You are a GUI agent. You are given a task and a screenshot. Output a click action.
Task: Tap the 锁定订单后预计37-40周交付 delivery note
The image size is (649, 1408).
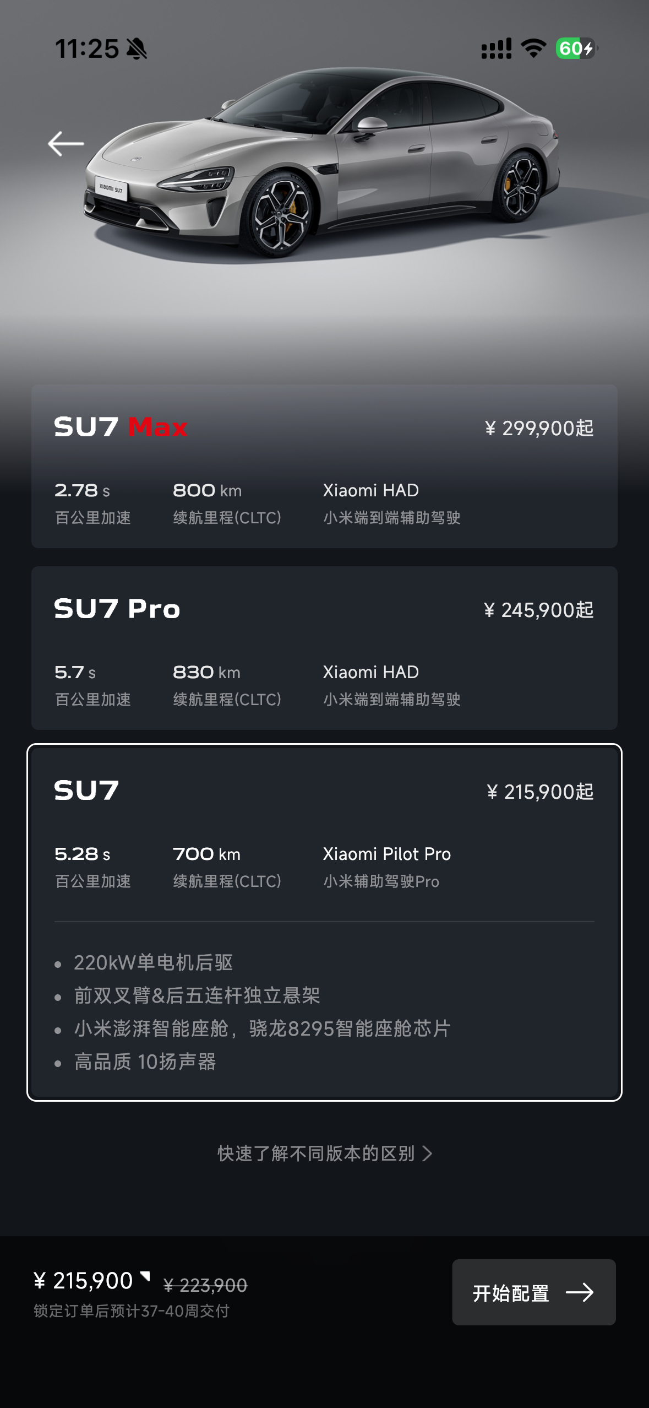pyautogui.click(x=132, y=1310)
